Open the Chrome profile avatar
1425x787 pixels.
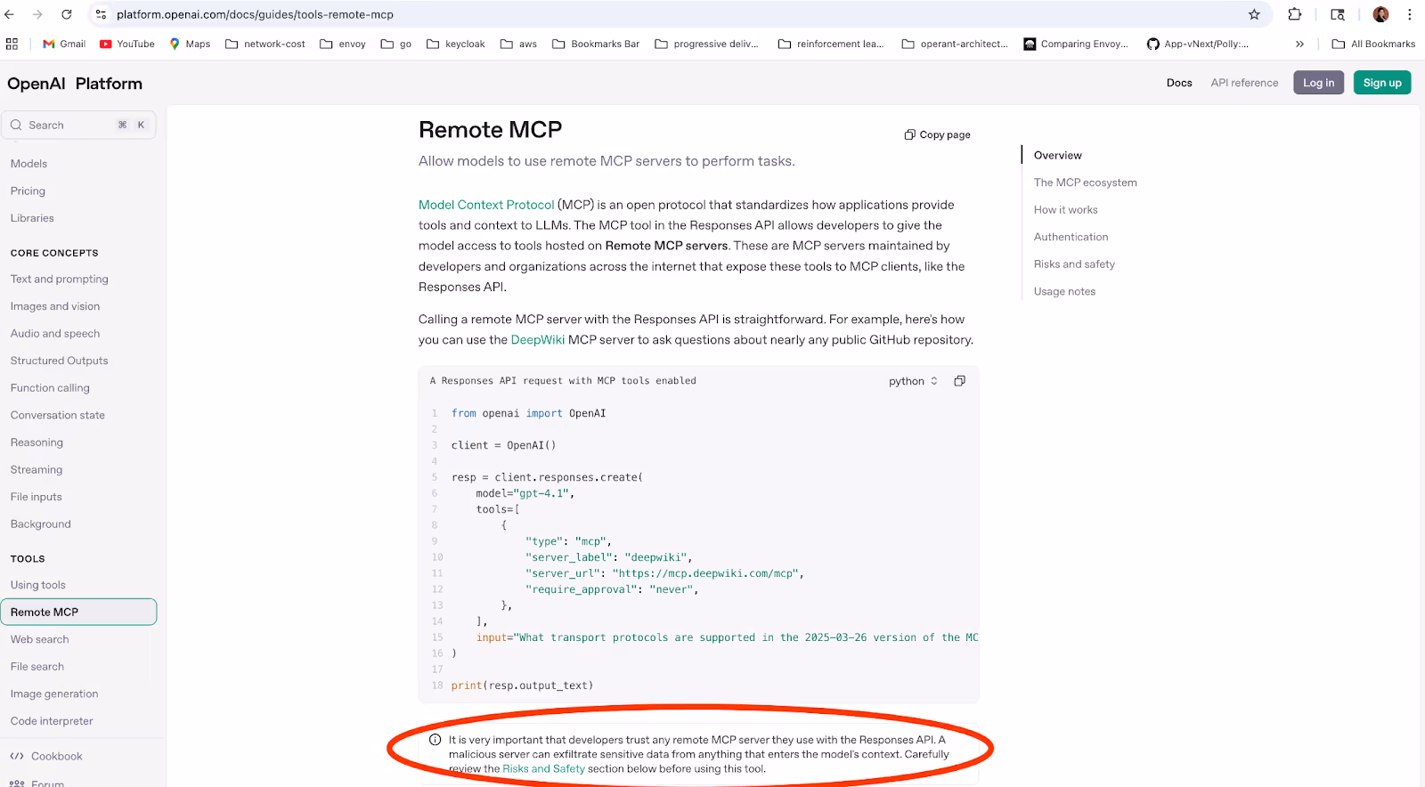(x=1381, y=14)
